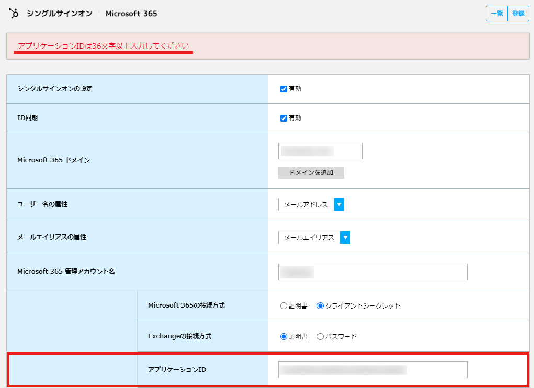Open the メールエイリアスの属性 dropdown
The image size is (534, 388).
click(314, 238)
